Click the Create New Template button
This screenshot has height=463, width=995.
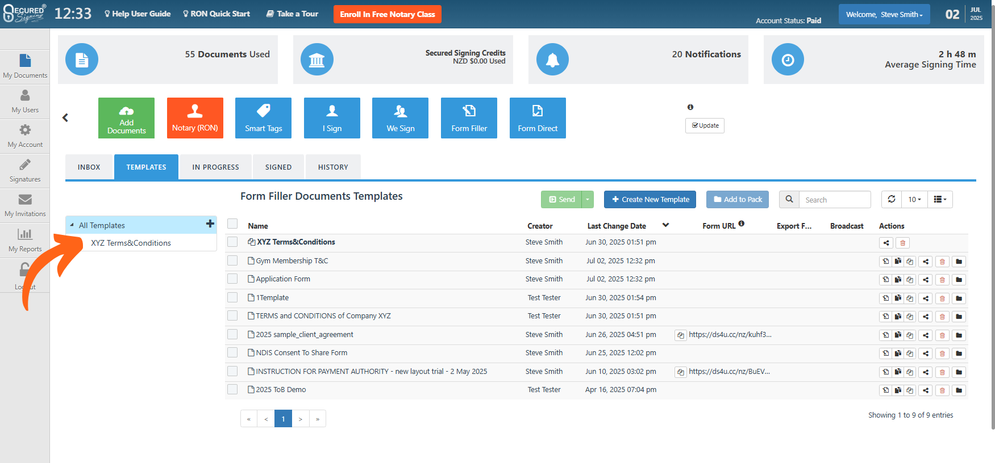650,199
